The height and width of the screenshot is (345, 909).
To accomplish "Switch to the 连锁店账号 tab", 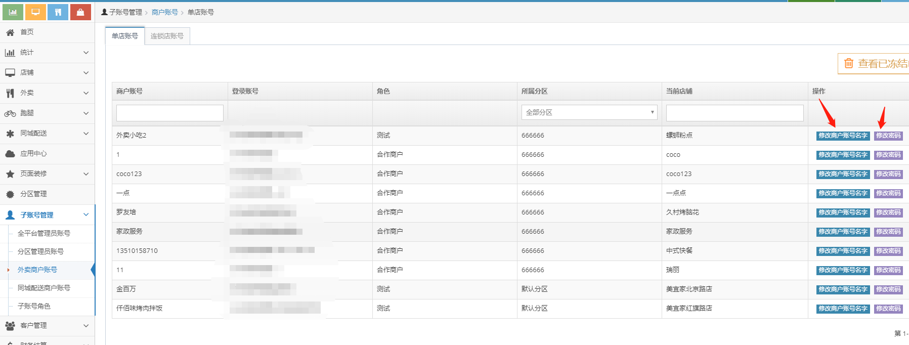I will click(167, 36).
